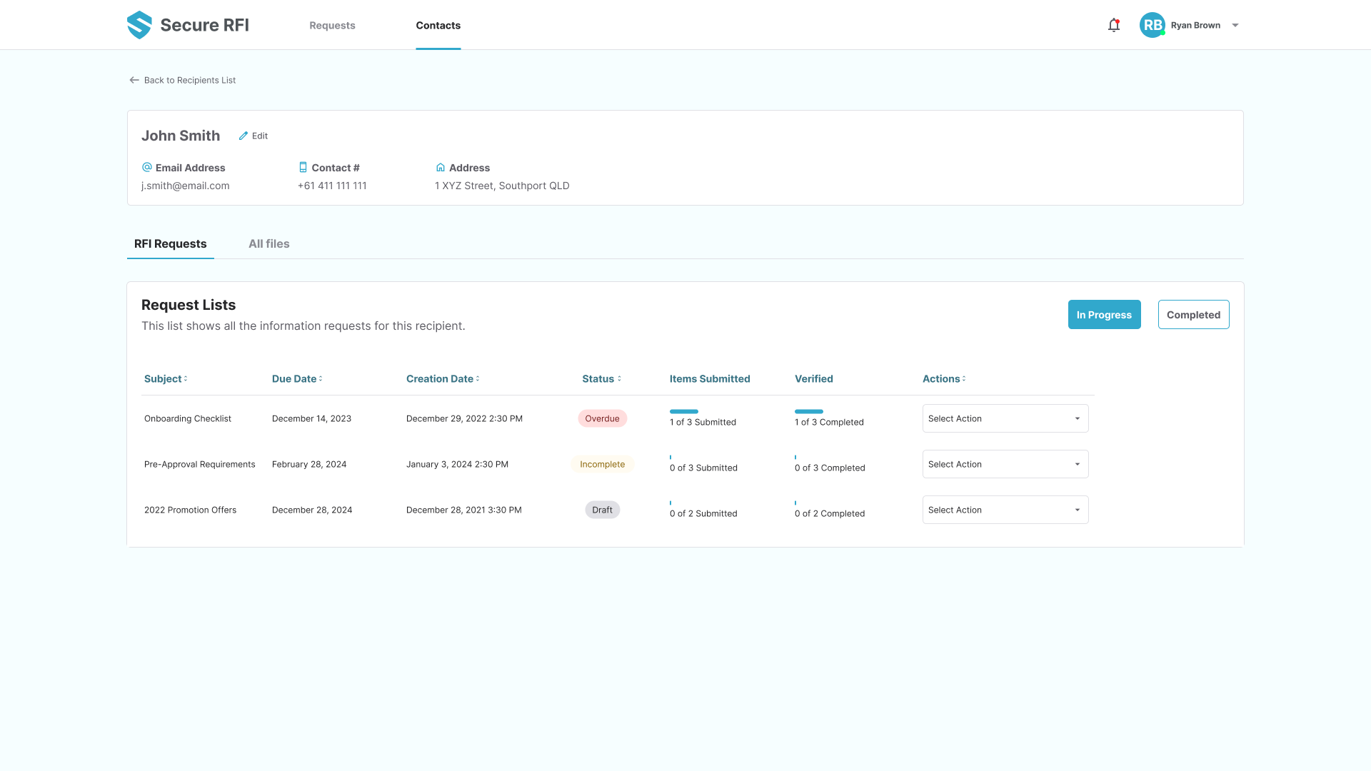Click the back arrow icon
Viewport: 1371px width, 771px height.
coord(134,80)
